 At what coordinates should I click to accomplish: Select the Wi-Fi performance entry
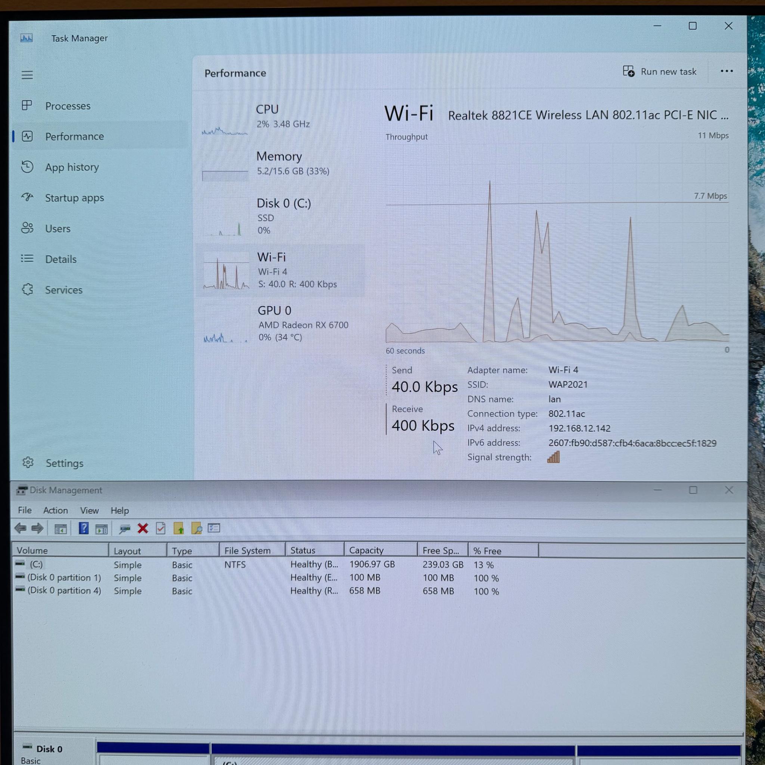pos(281,271)
